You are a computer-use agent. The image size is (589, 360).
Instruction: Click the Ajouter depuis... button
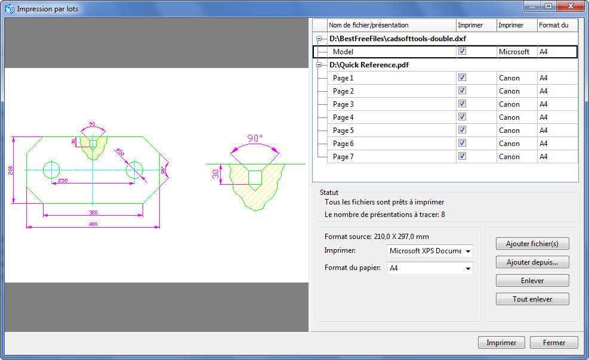click(532, 262)
